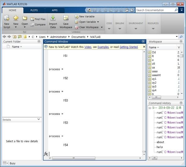Click the grayed Save icon in quick access toolbar
The height and width of the screenshot is (167, 186).
(95, 10)
